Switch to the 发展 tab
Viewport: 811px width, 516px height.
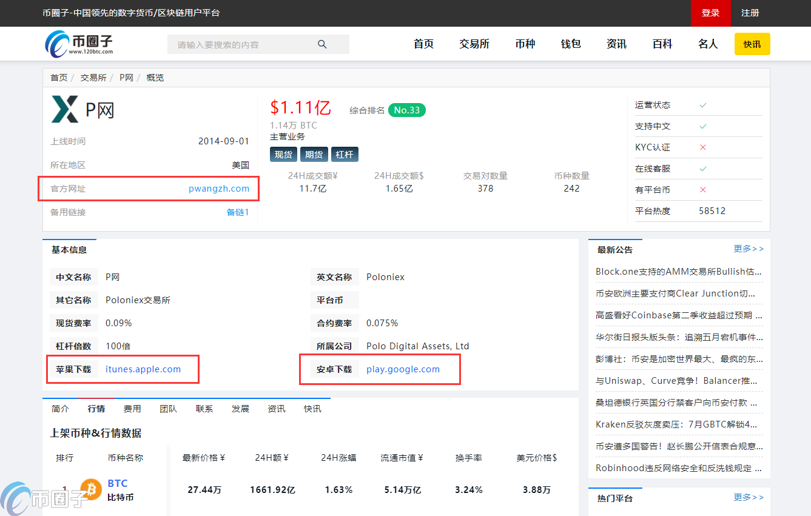pos(240,409)
